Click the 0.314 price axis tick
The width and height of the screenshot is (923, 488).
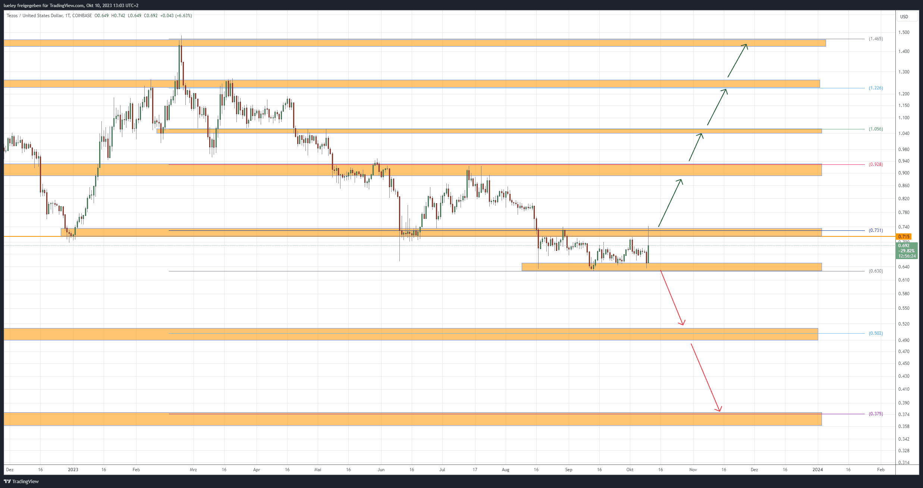coord(904,463)
